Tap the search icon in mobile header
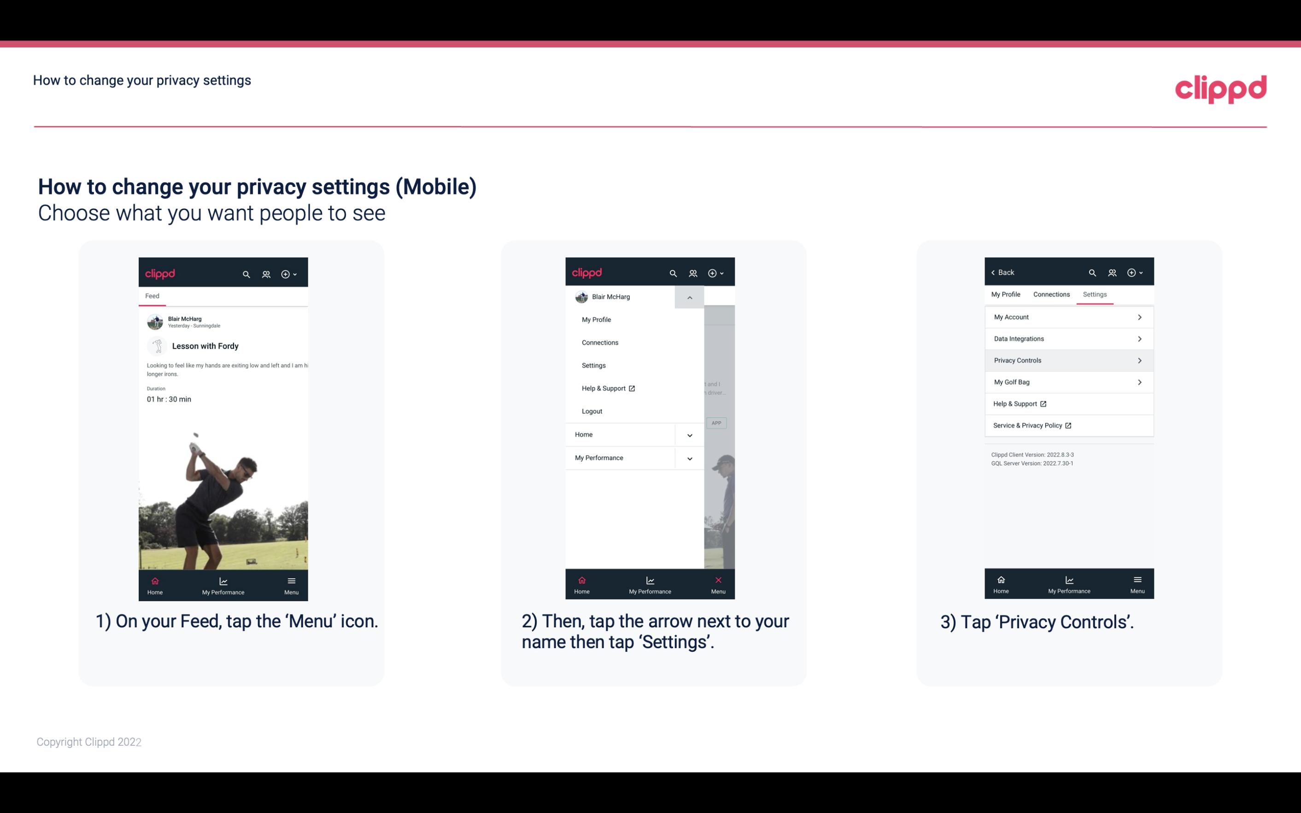 coord(247,273)
